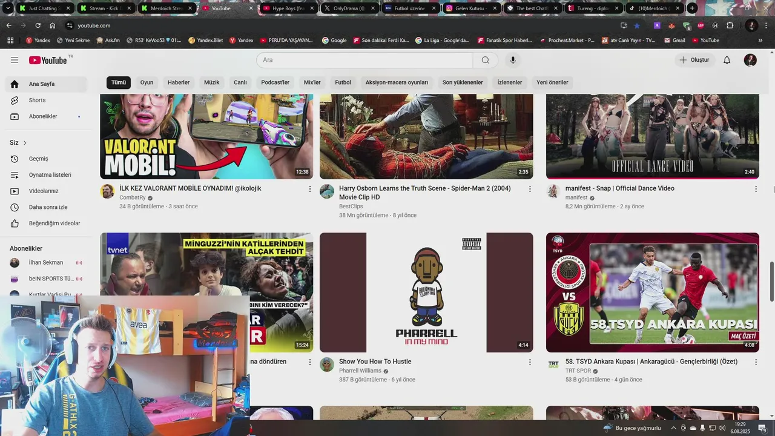Click the search magnifier button
This screenshot has height=436, width=775.
pos(486,60)
